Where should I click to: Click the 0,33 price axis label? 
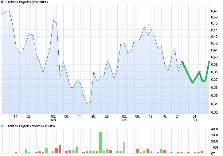[214, 112]
